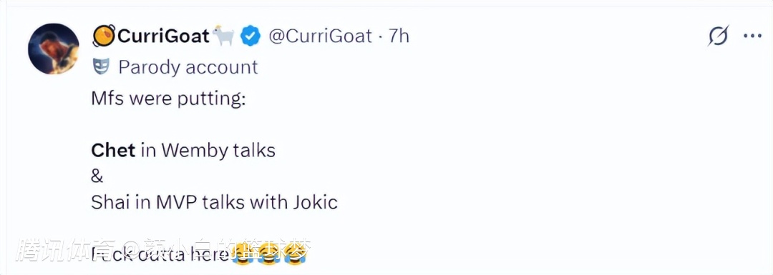Select the "Mfs were putting:" text line
Viewport: 773px width, 275px height.
(168, 99)
